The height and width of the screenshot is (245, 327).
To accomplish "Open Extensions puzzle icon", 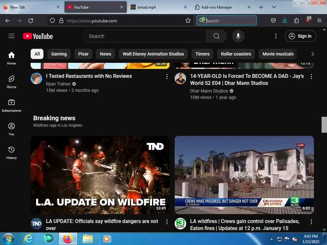I will (296, 21).
